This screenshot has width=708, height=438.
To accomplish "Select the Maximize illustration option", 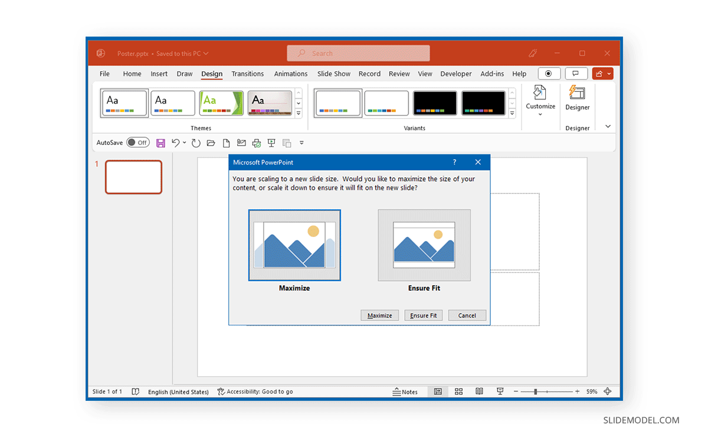I will pyautogui.click(x=294, y=245).
